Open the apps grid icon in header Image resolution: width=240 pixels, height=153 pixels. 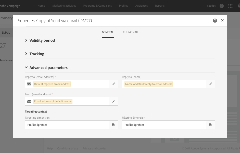pyautogui.click(x=230, y=6)
